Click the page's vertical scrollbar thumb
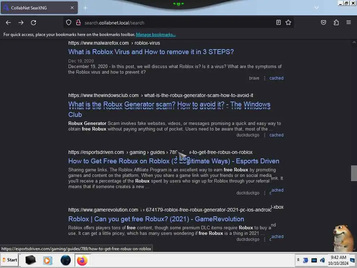This screenshot has height=268, width=357. point(354,173)
